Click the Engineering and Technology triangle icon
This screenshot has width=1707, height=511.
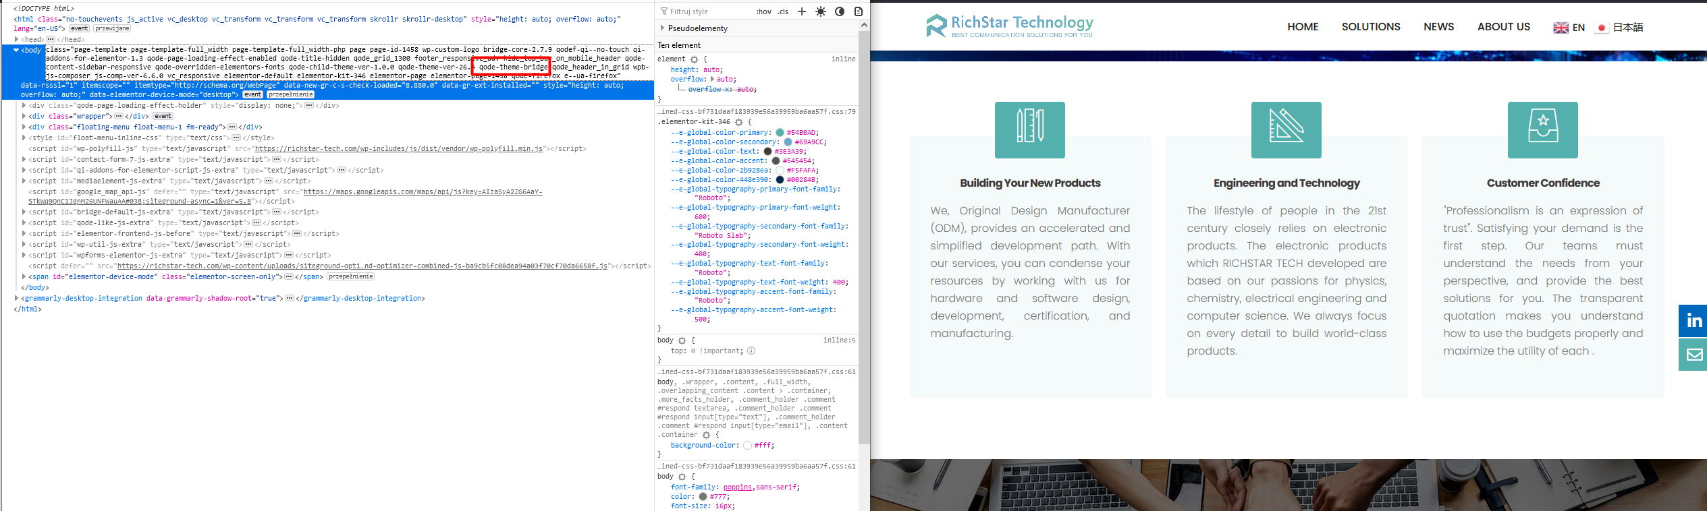click(1286, 130)
